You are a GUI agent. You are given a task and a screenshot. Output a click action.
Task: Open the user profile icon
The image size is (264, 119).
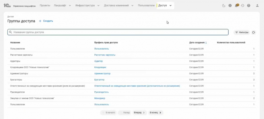pyautogui.click(x=257, y=5)
